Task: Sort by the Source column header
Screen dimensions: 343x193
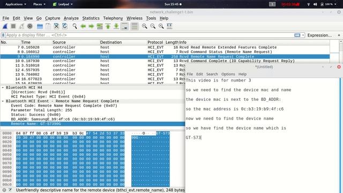Action: click(59, 42)
